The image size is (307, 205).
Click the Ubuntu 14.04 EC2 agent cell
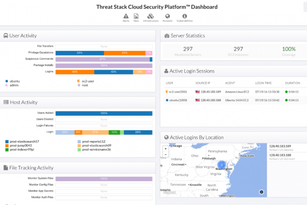pyautogui.click(x=237, y=100)
